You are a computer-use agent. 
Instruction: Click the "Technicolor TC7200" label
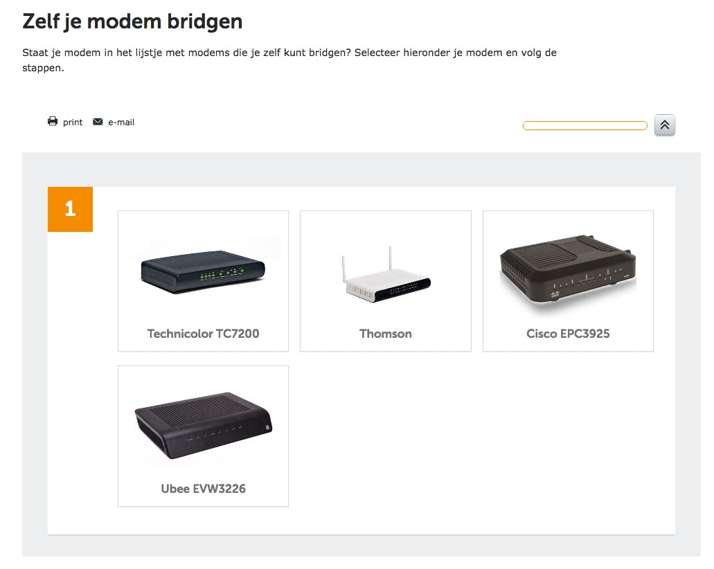203,334
